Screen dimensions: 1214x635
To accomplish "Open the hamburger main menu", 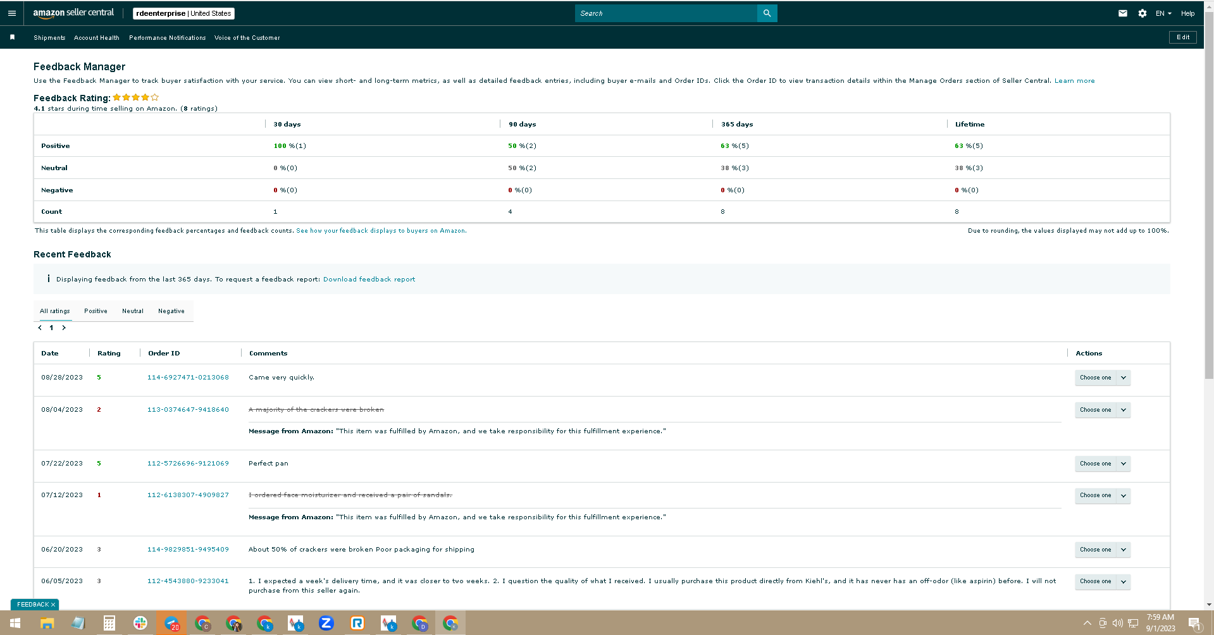I will [x=12, y=13].
